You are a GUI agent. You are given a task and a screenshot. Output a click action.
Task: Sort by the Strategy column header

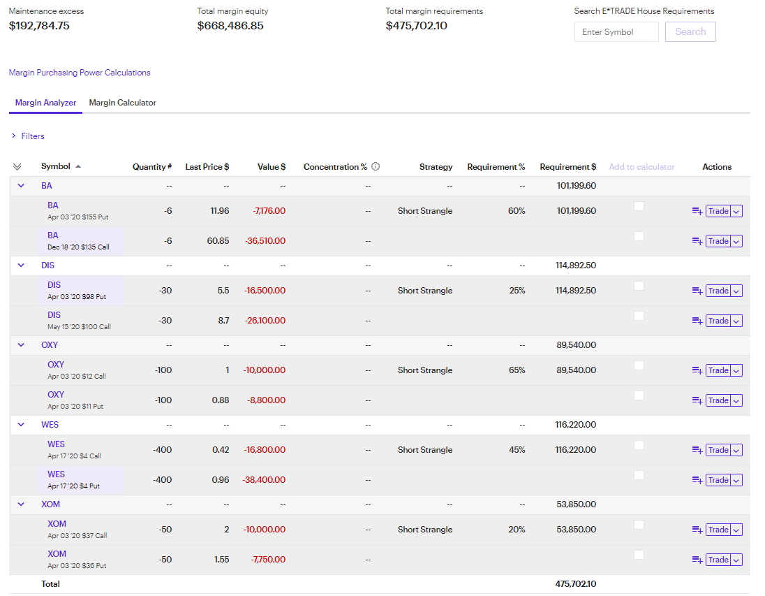pyautogui.click(x=436, y=166)
